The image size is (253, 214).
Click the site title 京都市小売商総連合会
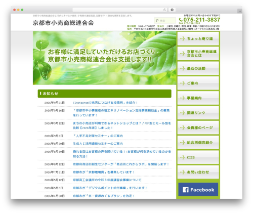(x=63, y=23)
